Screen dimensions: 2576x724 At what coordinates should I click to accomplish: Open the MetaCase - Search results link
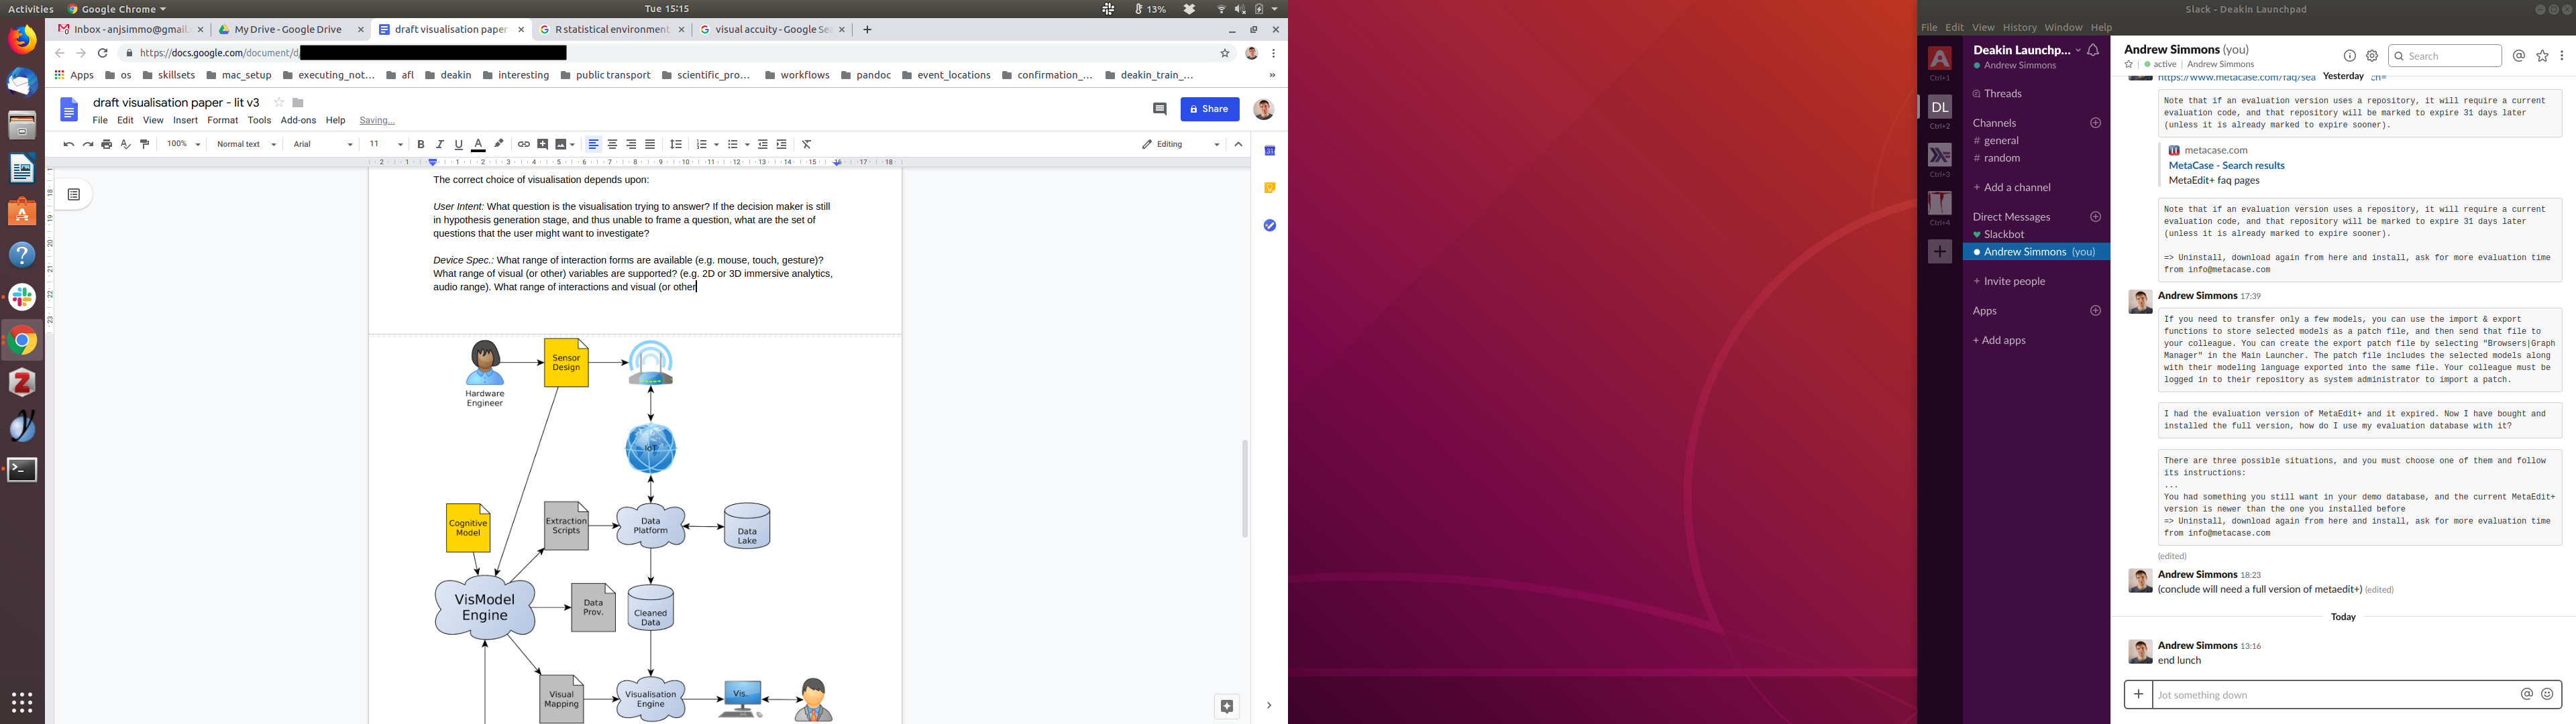pyautogui.click(x=2226, y=166)
